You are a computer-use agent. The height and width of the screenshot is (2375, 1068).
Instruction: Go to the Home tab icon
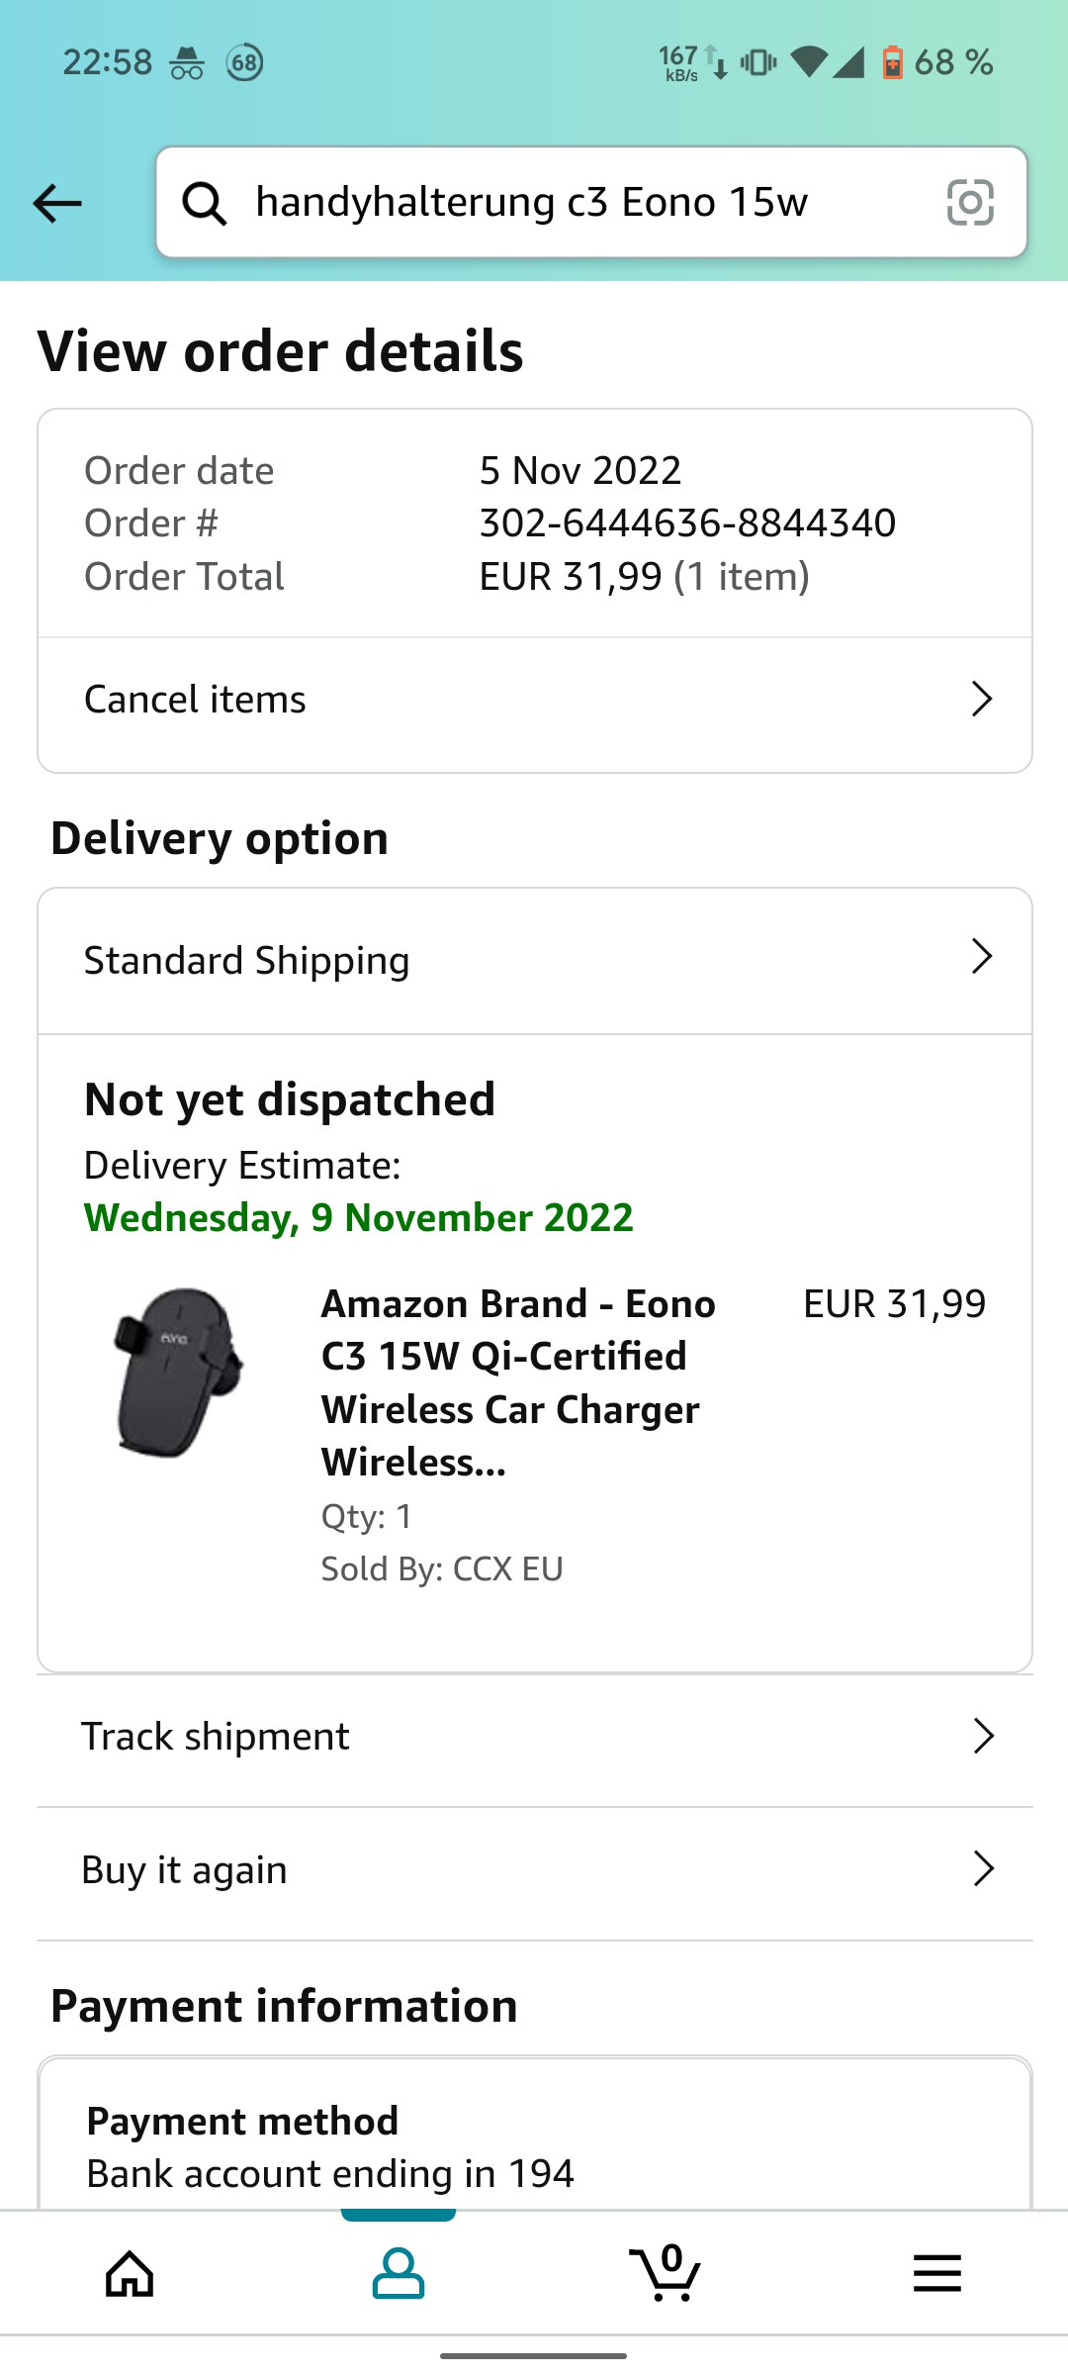click(130, 2273)
